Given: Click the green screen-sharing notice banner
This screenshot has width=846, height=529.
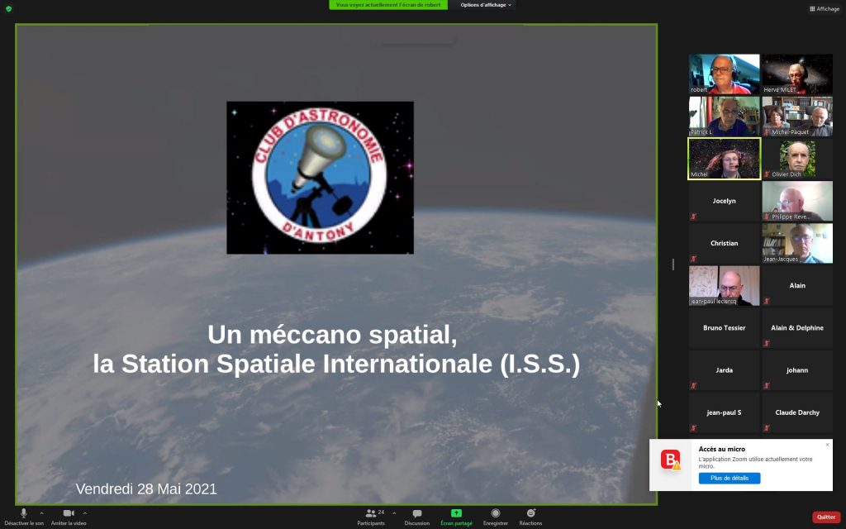Looking at the screenshot, I should 388,5.
